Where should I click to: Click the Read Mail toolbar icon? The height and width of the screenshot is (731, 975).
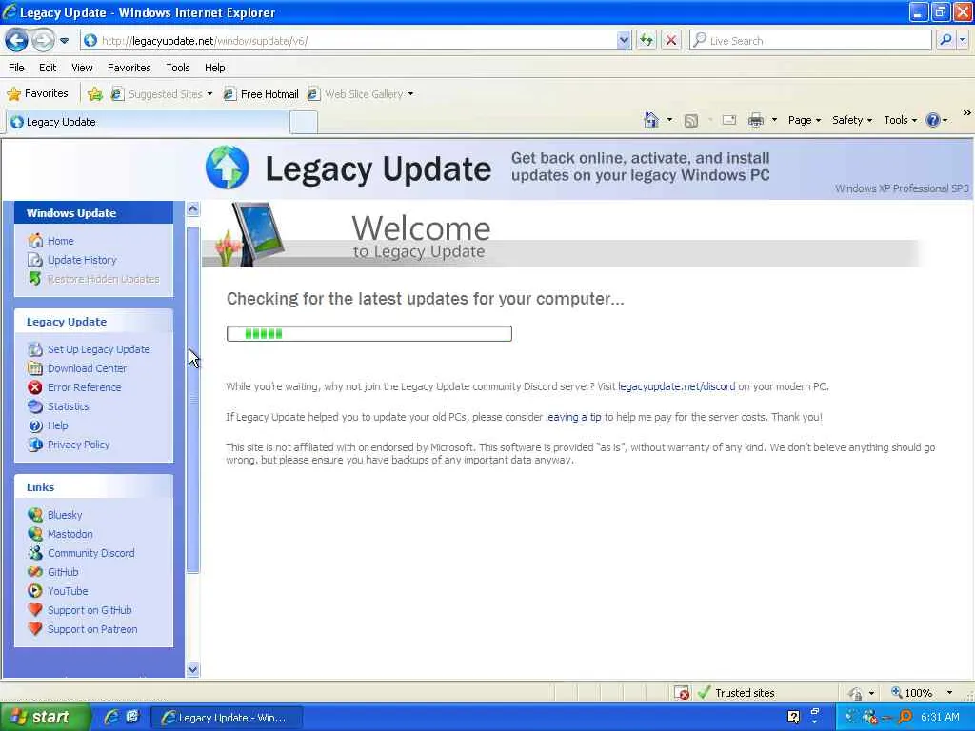click(x=729, y=120)
